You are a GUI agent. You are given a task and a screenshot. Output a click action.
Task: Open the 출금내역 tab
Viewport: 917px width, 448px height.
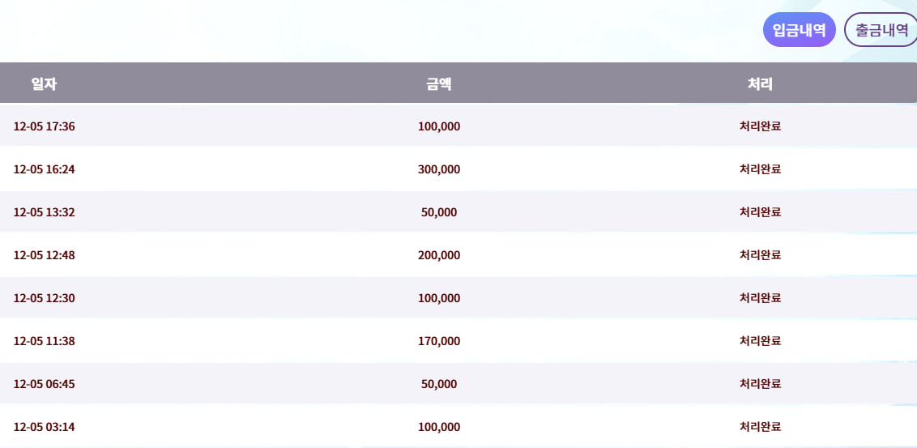(881, 31)
